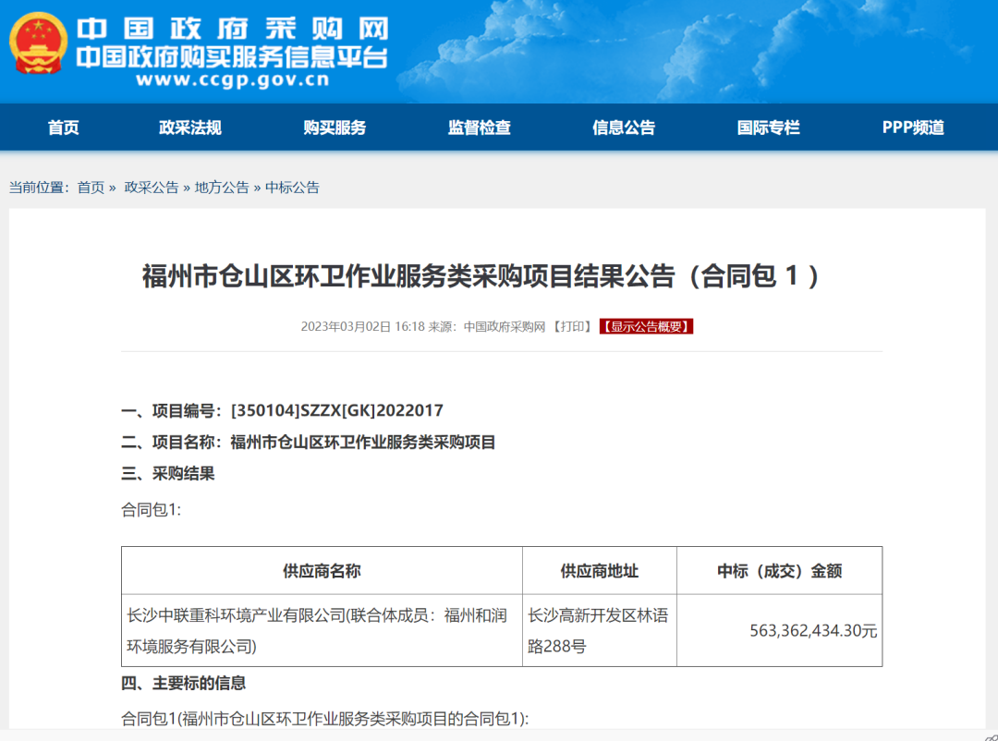998x741 pixels.
Task: Open the 首页 navigation menu item
Action: point(64,128)
